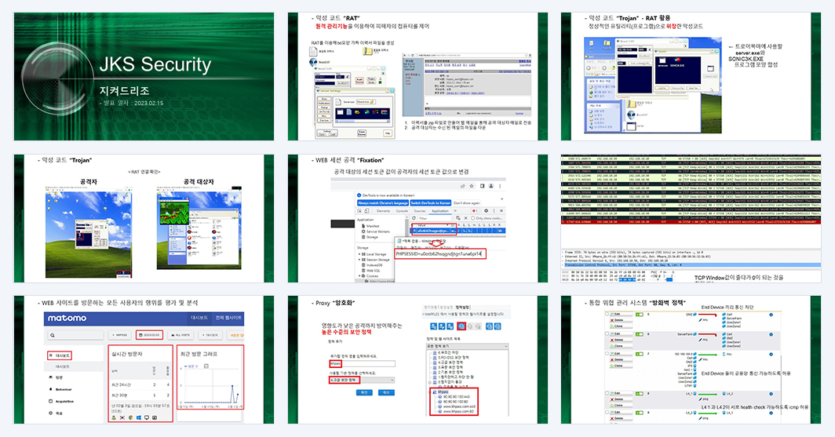Click the policy name input containing khpass
This screenshot has width=835, height=437.
pyautogui.click(x=362, y=364)
